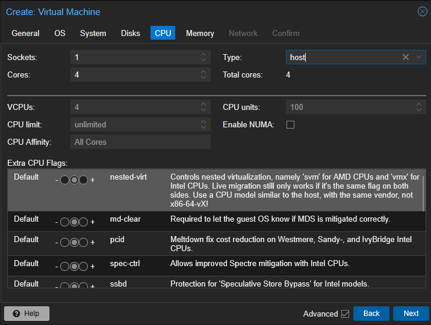Click the Help button with question icon
The image size is (431, 325).
point(26,314)
